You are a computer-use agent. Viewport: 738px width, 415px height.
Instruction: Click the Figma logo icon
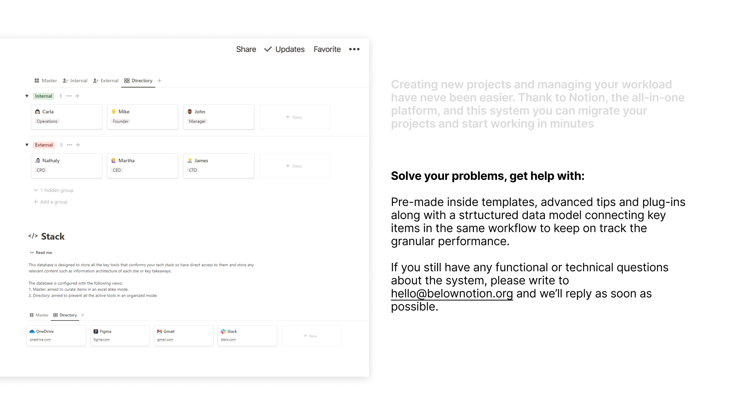(96, 332)
